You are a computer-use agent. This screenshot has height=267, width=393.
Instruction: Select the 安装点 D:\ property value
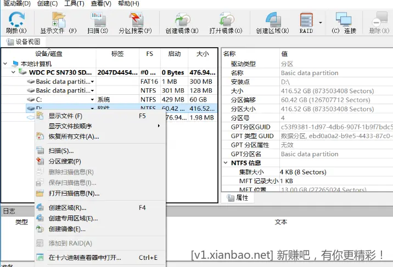click(285, 82)
